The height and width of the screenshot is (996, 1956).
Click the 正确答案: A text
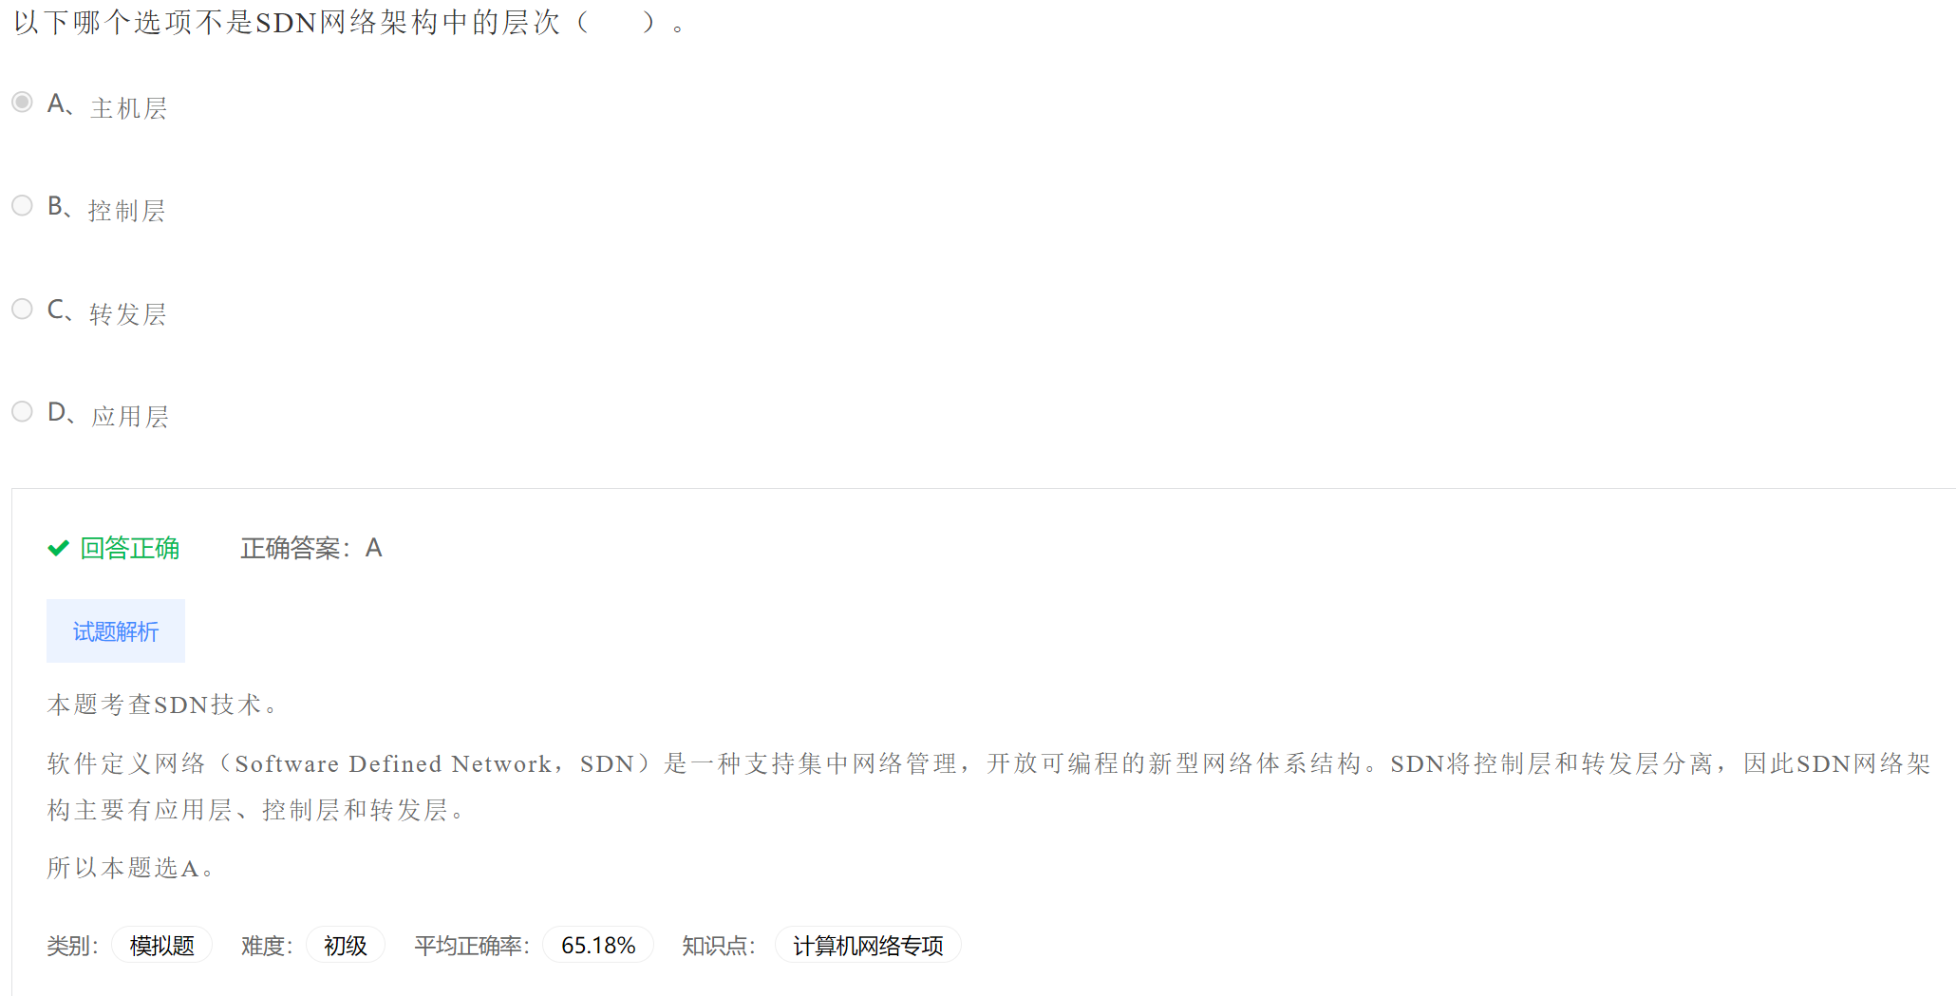coord(311,548)
